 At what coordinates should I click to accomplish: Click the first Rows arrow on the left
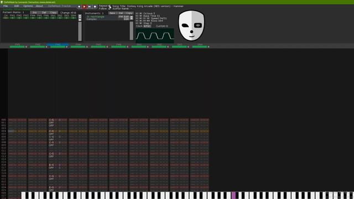(x=137, y=21)
